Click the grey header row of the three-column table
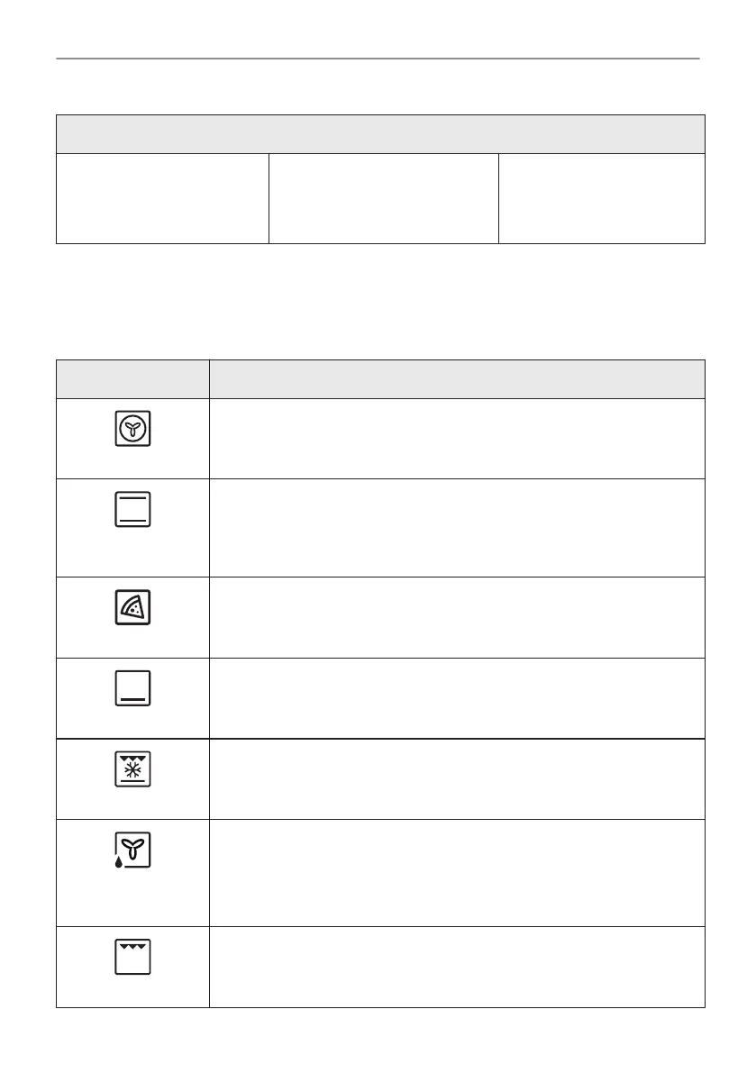The height and width of the screenshot is (1073, 756). (x=379, y=134)
